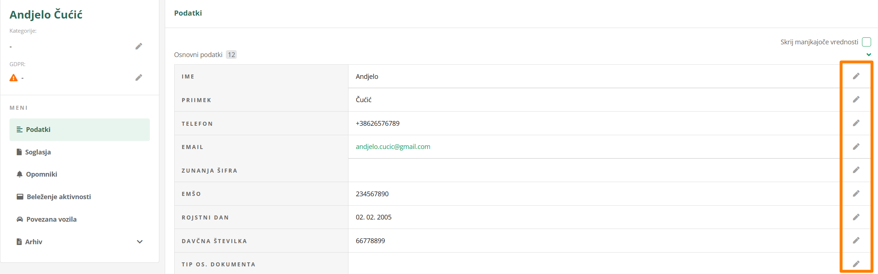878x274 pixels.
Task: Expand the Arhiv menu chevron
Action: (140, 242)
